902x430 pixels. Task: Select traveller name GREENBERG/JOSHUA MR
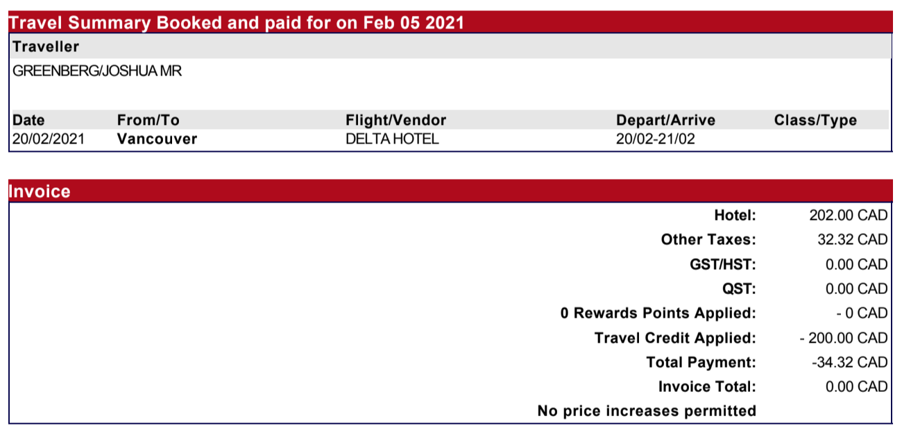[x=97, y=71]
